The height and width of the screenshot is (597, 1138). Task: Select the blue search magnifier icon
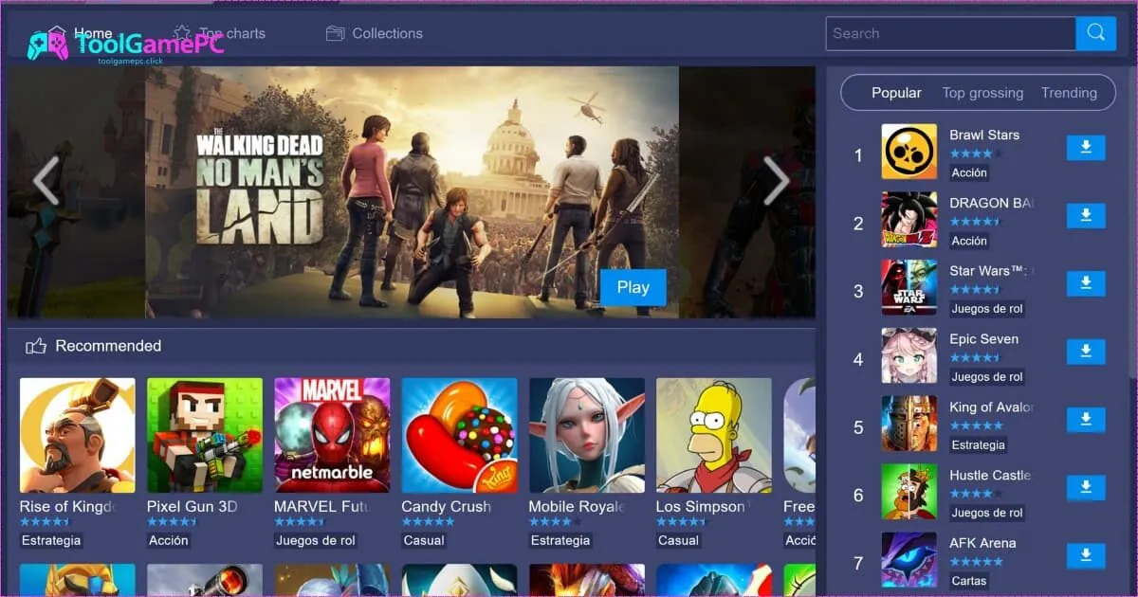click(1096, 33)
